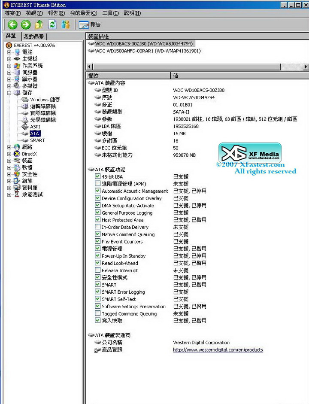Switch to the 選單 tab
The height and width of the screenshot is (404, 309).
[x=11, y=36]
